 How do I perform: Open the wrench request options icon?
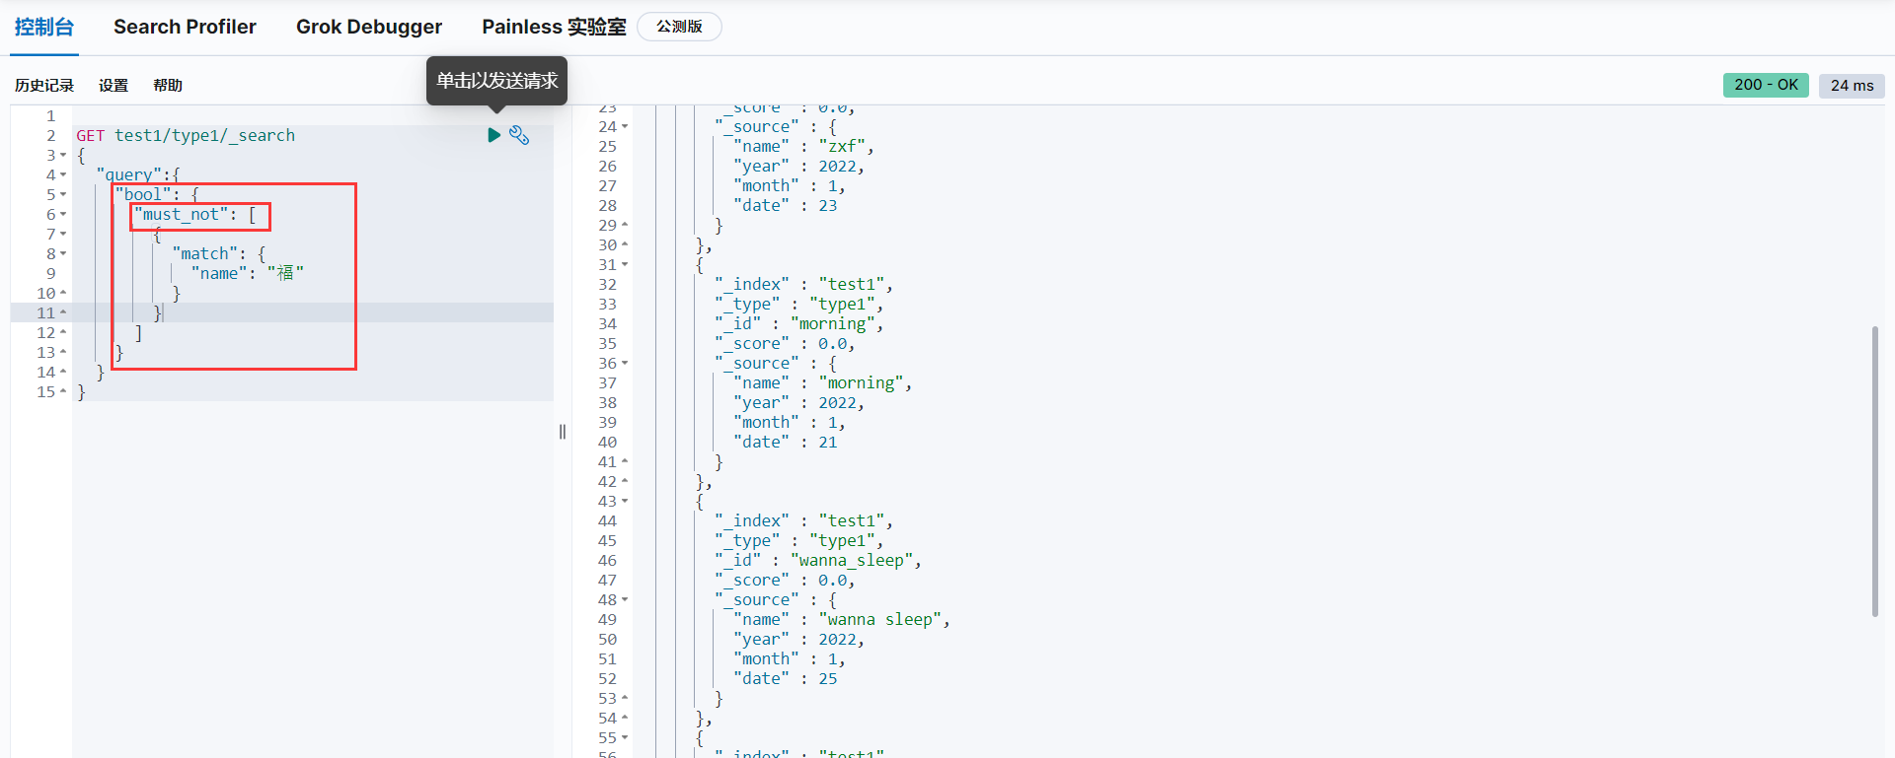[x=519, y=135]
